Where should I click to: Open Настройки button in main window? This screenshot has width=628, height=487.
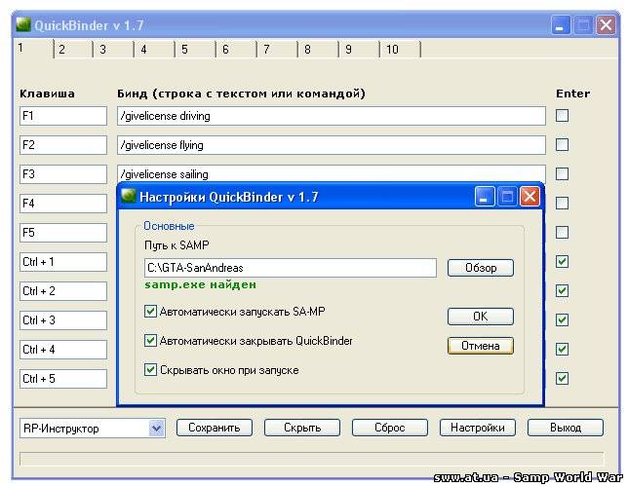point(478,428)
